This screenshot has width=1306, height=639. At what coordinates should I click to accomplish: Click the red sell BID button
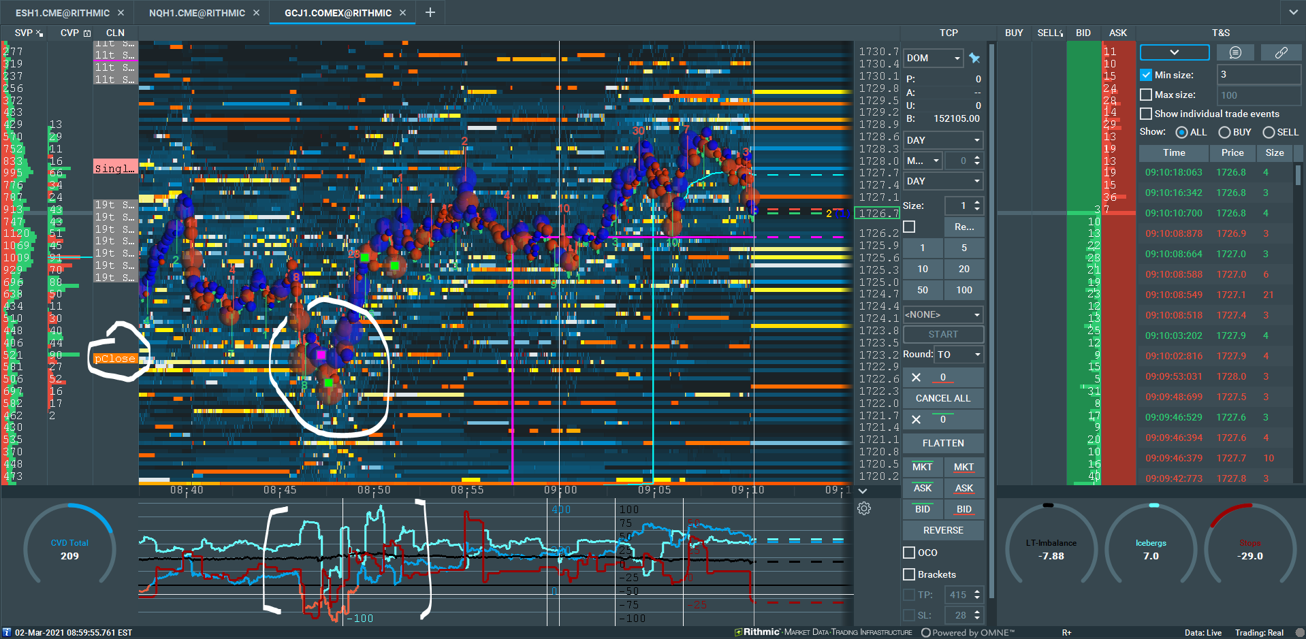(964, 509)
